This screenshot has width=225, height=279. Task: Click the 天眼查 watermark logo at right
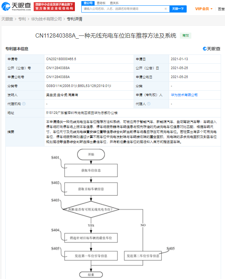point(211,49)
